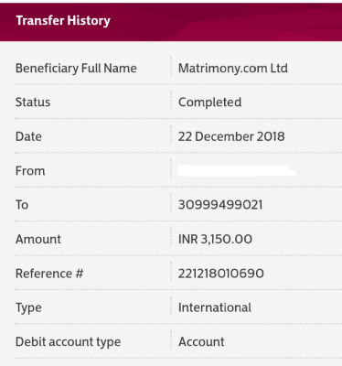342x366 pixels.
Task: Click the Debit account type label
Action: click(x=69, y=342)
